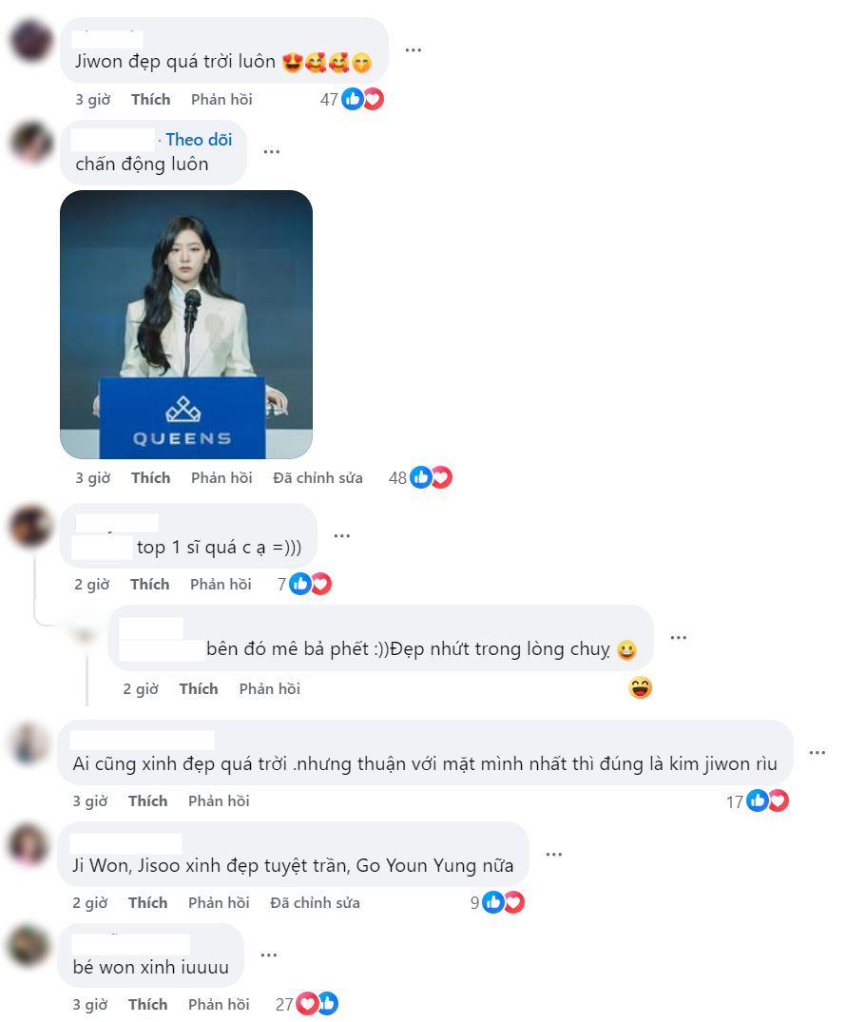
Task: Open options for 'Ji Won, Jisoo' comment
Action: [x=554, y=855]
